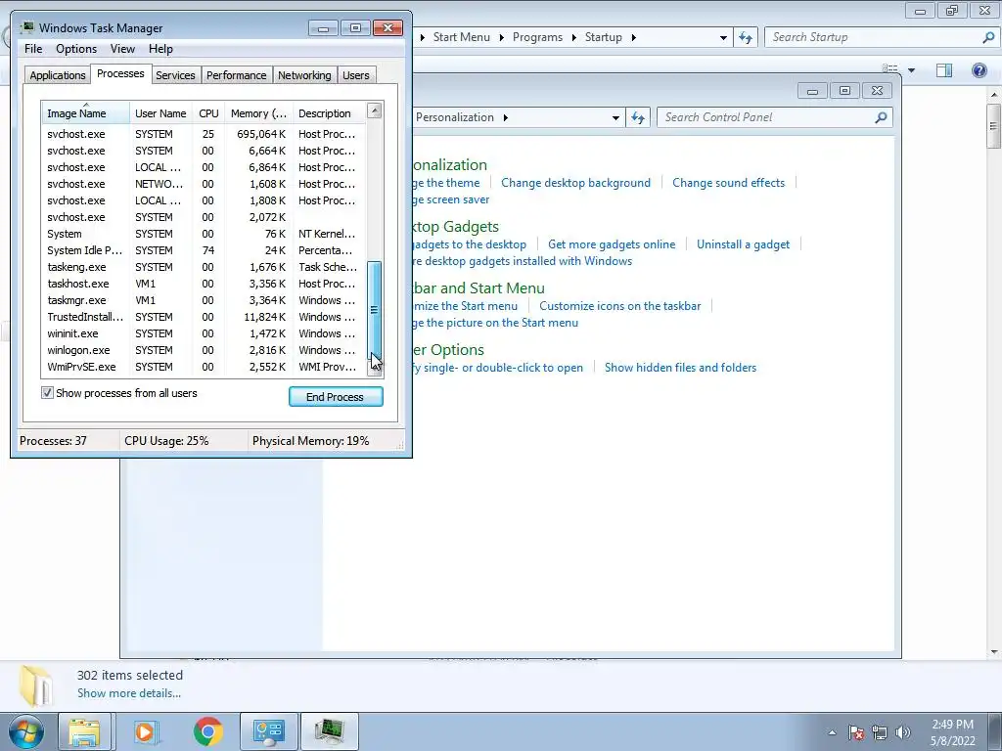
Task: Open the Options menu in Task Manager
Action: pos(76,49)
